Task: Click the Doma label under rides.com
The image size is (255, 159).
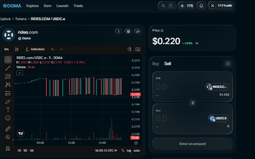Action: [24, 38]
